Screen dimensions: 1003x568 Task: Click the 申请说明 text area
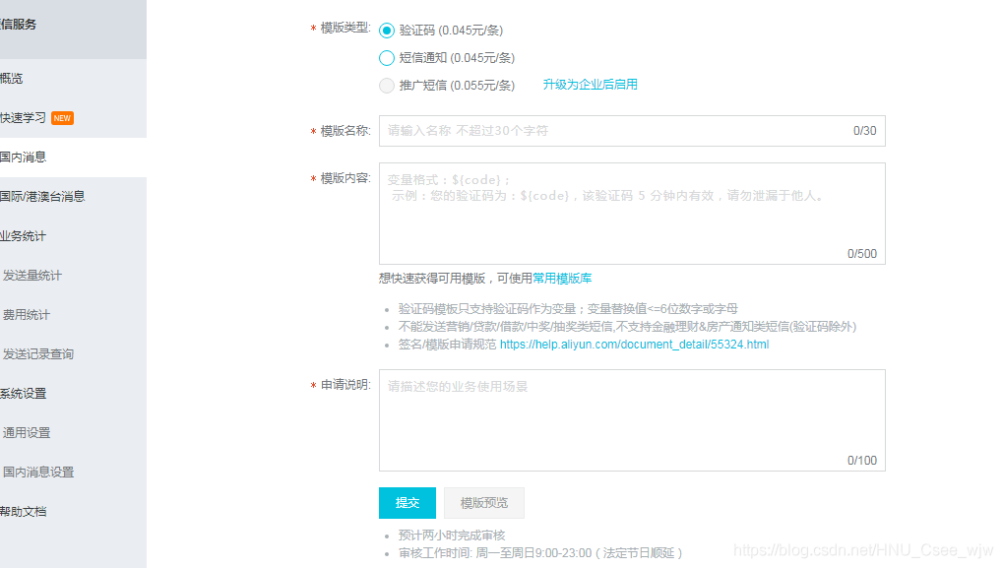pyautogui.click(x=631, y=419)
